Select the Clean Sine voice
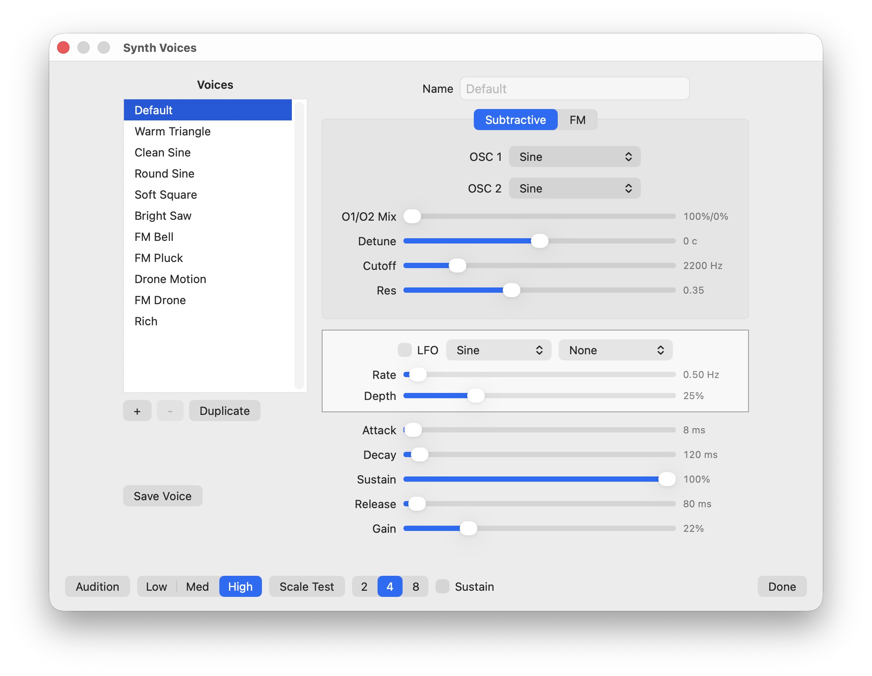The image size is (872, 676). point(208,152)
